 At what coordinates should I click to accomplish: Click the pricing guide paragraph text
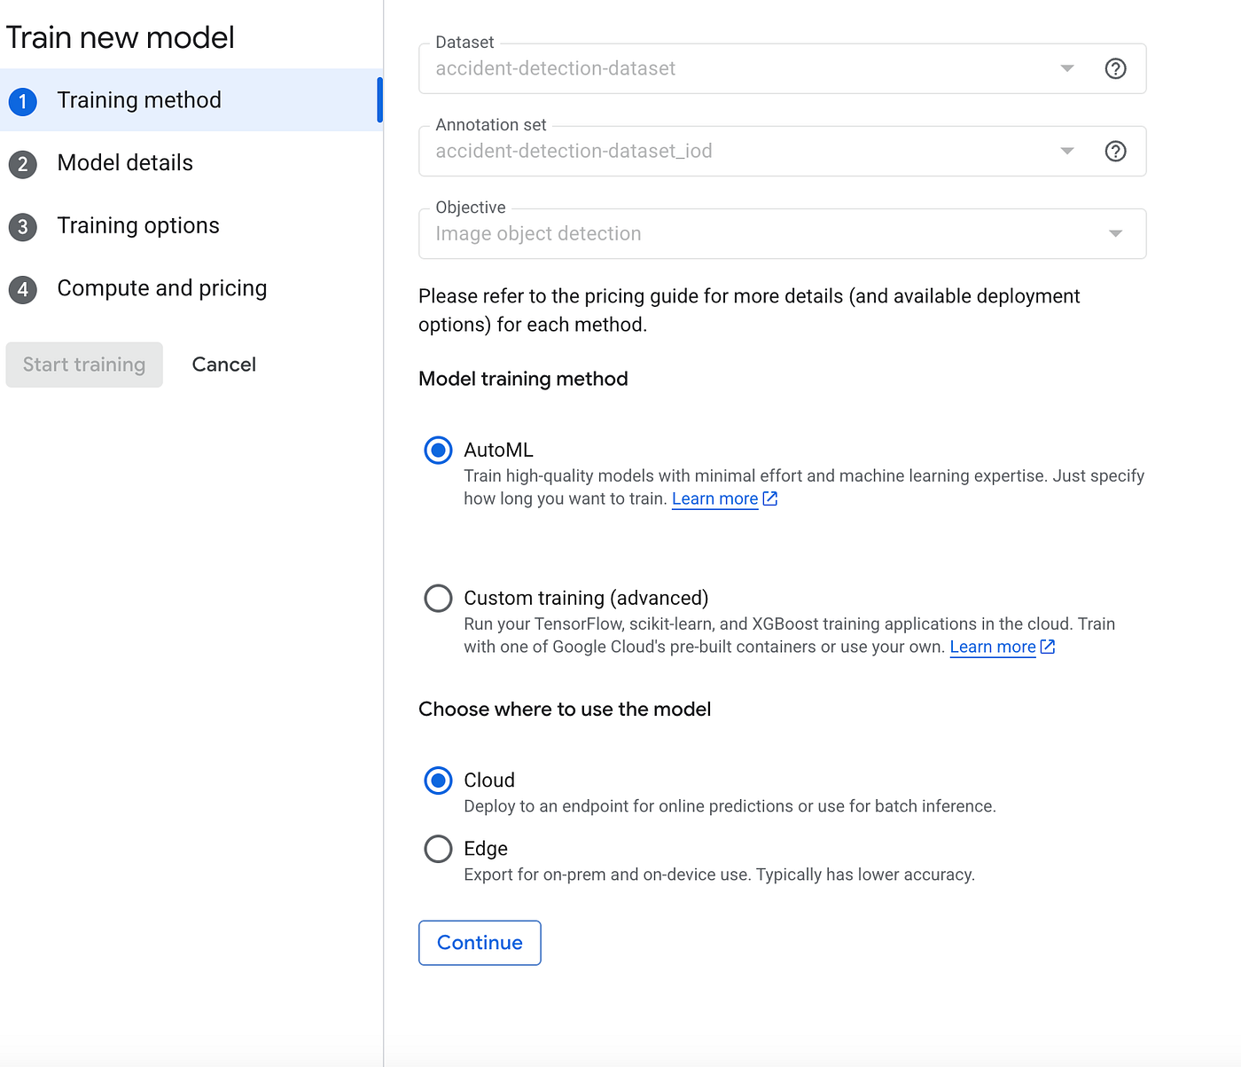[749, 310]
